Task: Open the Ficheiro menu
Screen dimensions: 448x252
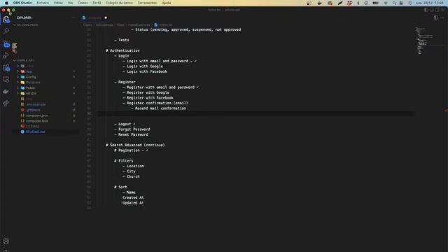Action: (x=43, y=3)
